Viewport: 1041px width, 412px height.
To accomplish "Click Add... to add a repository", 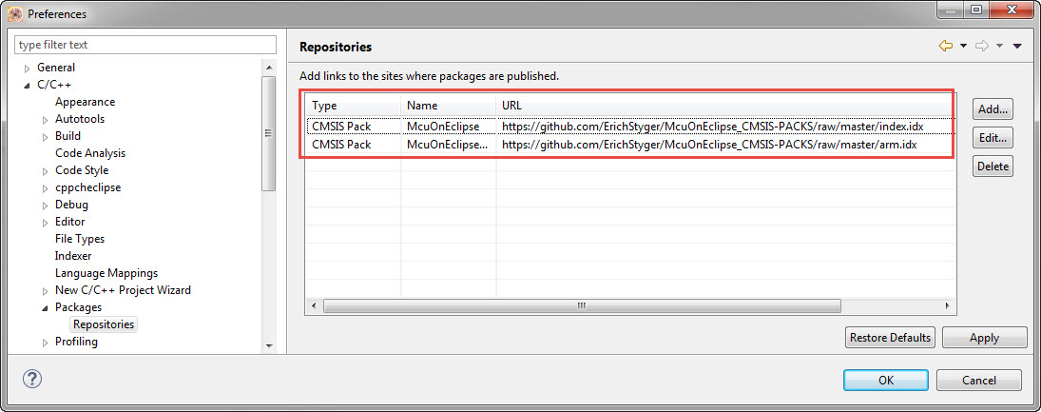I will tap(993, 109).
